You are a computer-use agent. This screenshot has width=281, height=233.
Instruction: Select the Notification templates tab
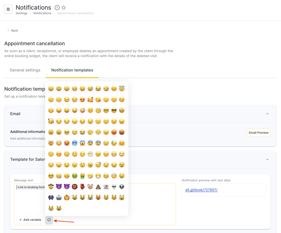pyautogui.click(x=72, y=70)
